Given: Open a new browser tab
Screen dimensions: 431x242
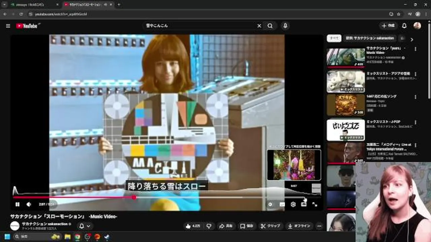Looking at the screenshot, I should (119, 5).
